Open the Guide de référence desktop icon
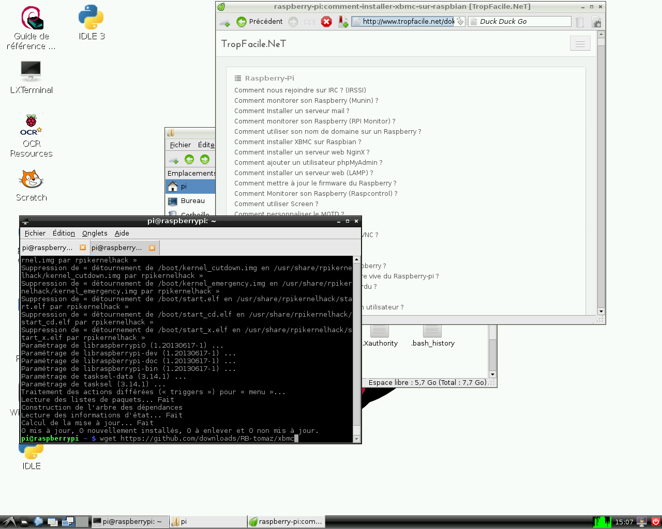The image size is (662, 529). [x=32, y=28]
